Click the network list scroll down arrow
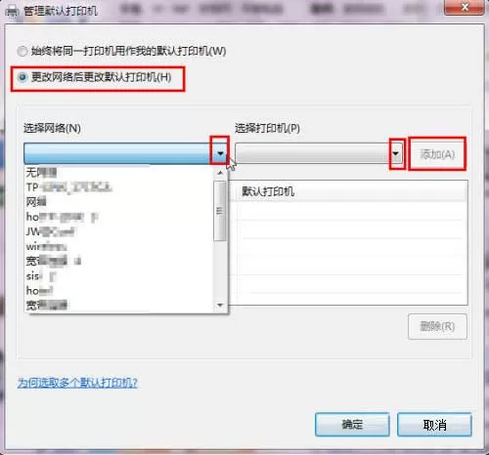The width and height of the screenshot is (489, 455). tap(220, 305)
